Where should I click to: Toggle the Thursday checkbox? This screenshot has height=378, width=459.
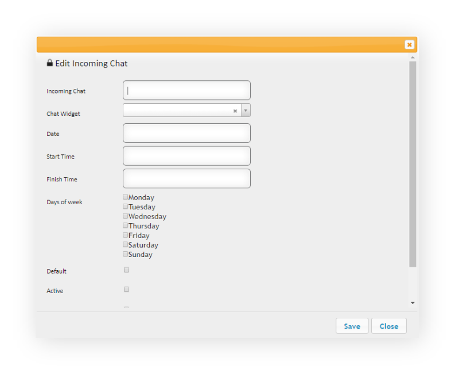point(125,225)
